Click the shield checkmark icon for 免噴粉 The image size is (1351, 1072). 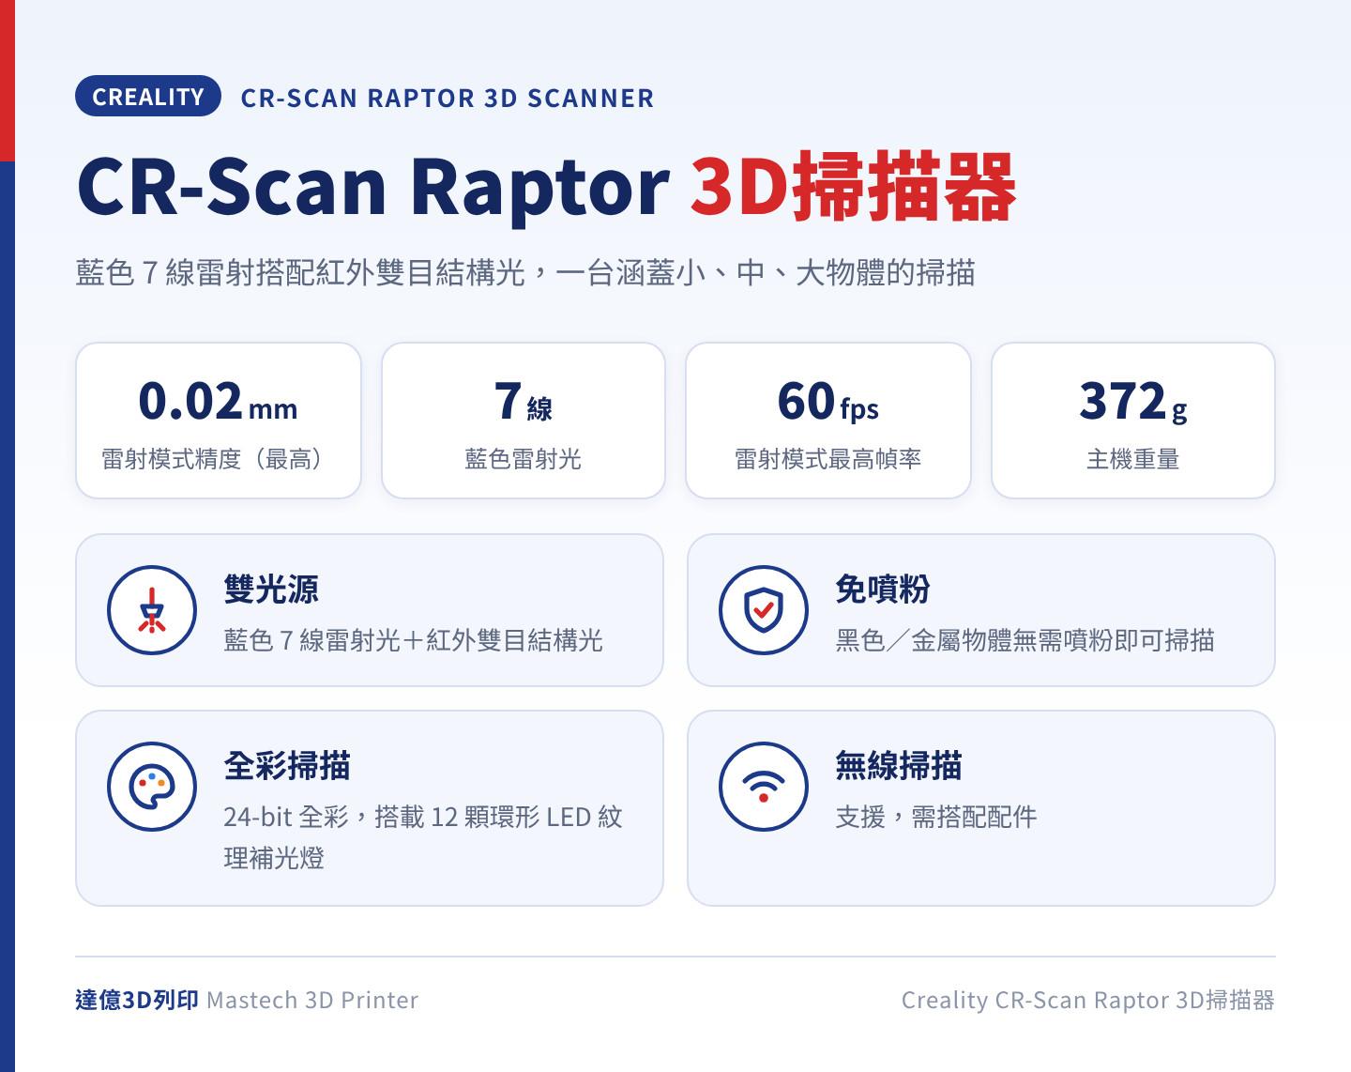(x=764, y=610)
